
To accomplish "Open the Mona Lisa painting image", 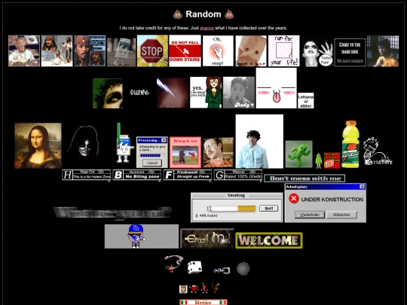I will point(38,146).
